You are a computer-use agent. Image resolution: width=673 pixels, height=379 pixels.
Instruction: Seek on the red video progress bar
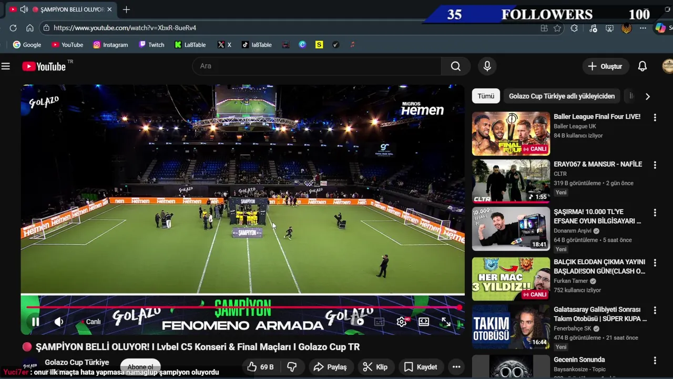[243, 307]
